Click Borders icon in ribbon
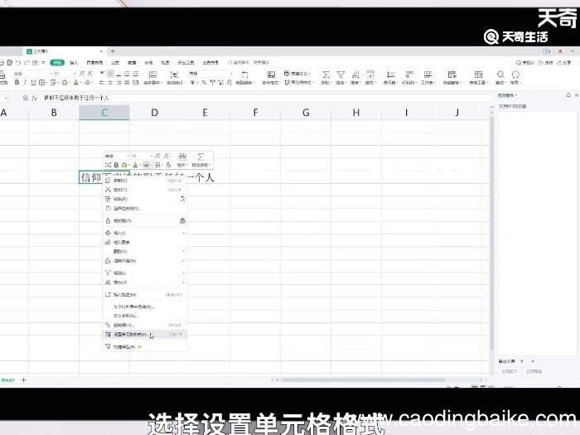This screenshot has height=435, width=580. [42, 82]
